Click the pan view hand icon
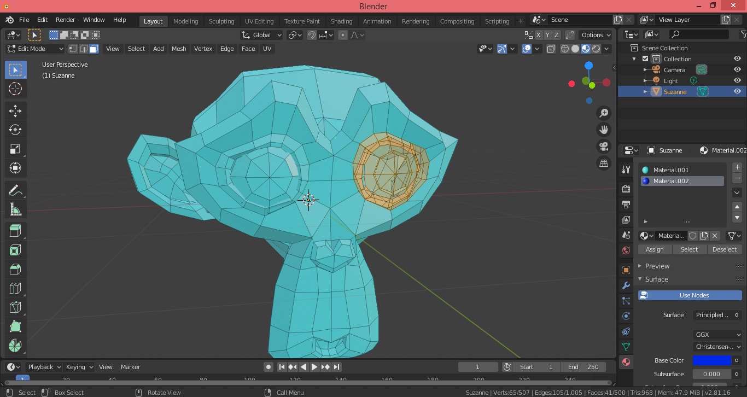The width and height of the screenshot is (747, 397). tap(604, 130)
